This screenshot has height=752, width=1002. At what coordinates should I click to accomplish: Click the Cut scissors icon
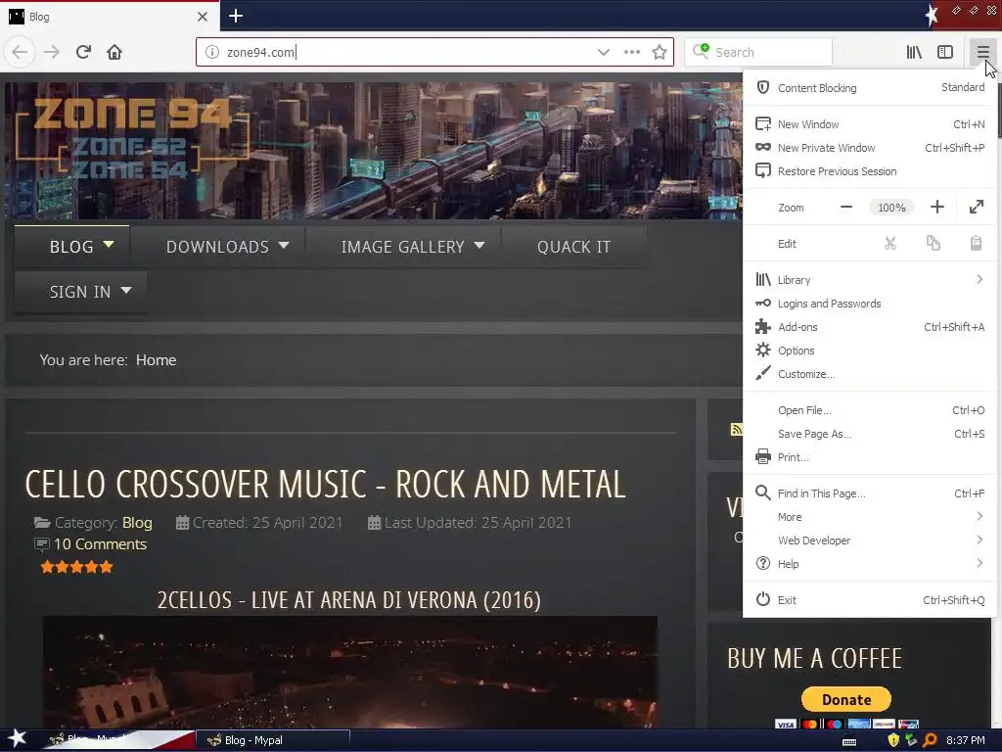point(890,243)
